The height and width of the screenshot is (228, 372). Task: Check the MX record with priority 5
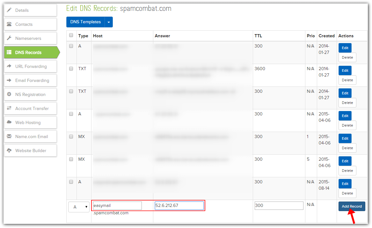click(71, 159)
